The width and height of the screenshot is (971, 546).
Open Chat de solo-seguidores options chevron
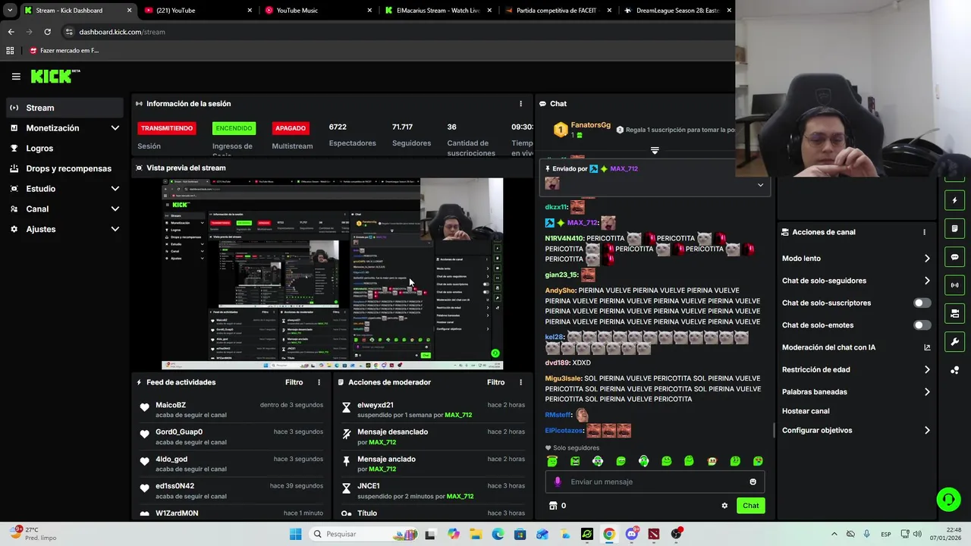click(x=927, y=281)
